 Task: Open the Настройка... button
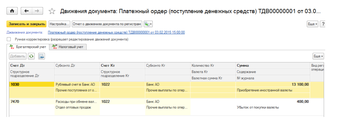(59, 24)
